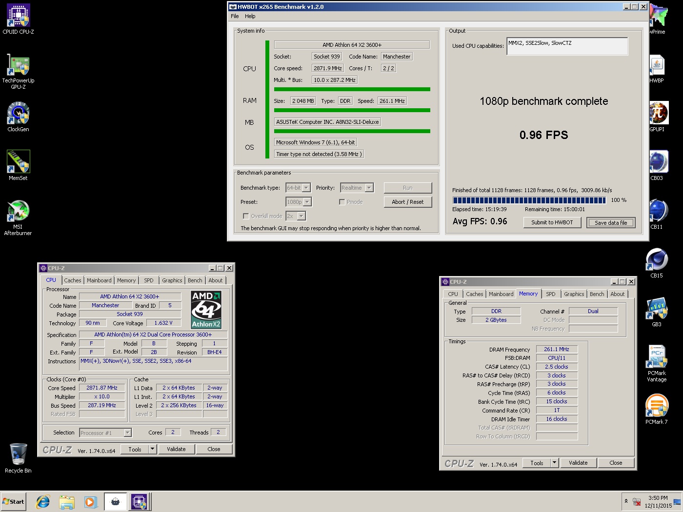Switch to Bench tab in right CPU-Z
The image size is (683, 512).
coord(597,294)
